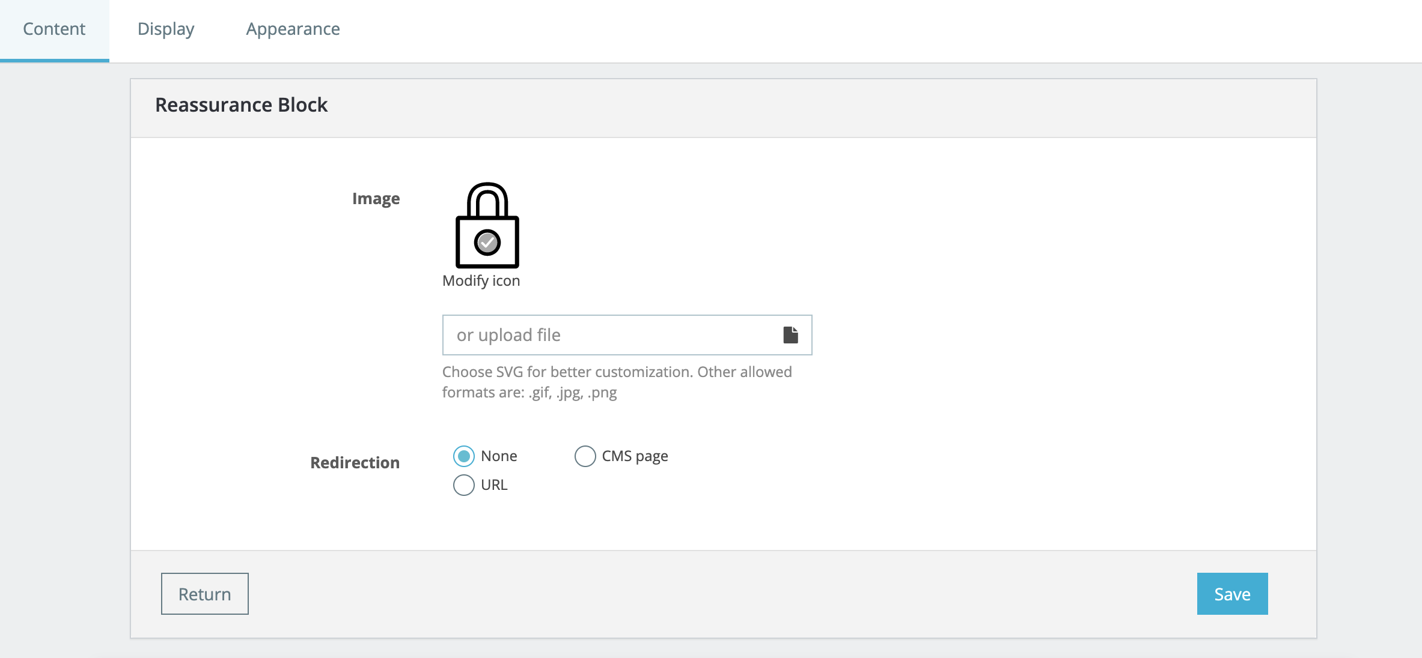The width and height of the screenshot is (1422, 658).
Task: Click the Redirection section label
Action: click(355, 462)
